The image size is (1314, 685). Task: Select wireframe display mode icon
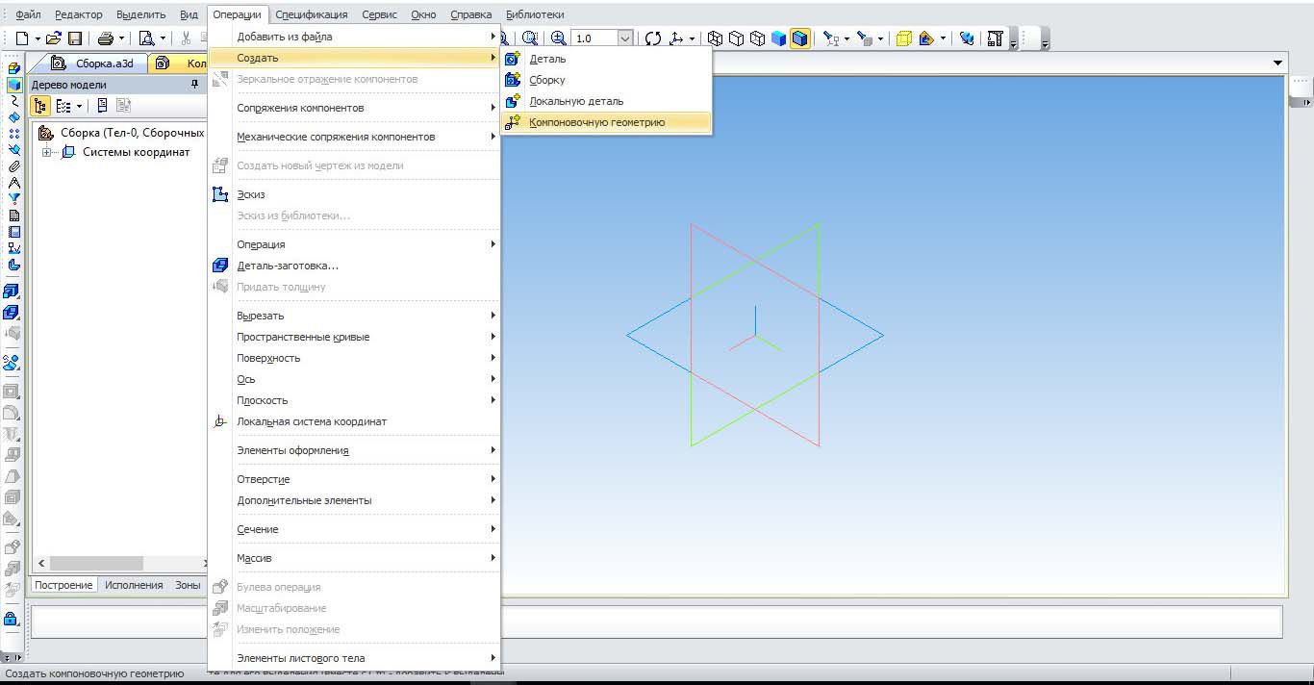716,38
